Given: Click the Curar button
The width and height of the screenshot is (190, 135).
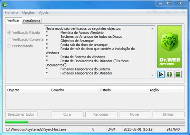Looking at the screenshot, I should [68, 114].
